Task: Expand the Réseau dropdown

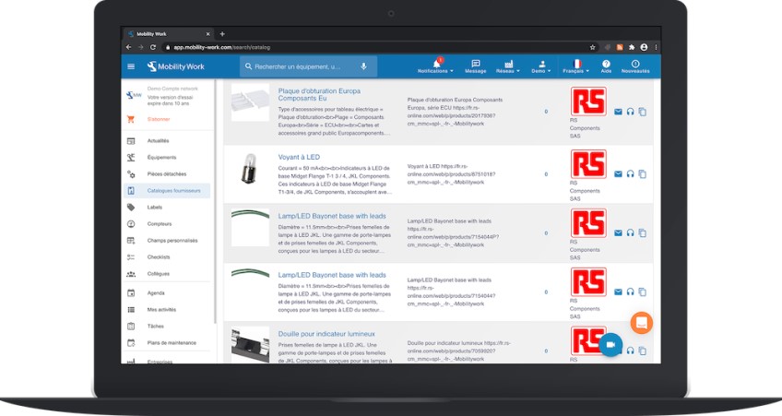Action: coord(508,66)
